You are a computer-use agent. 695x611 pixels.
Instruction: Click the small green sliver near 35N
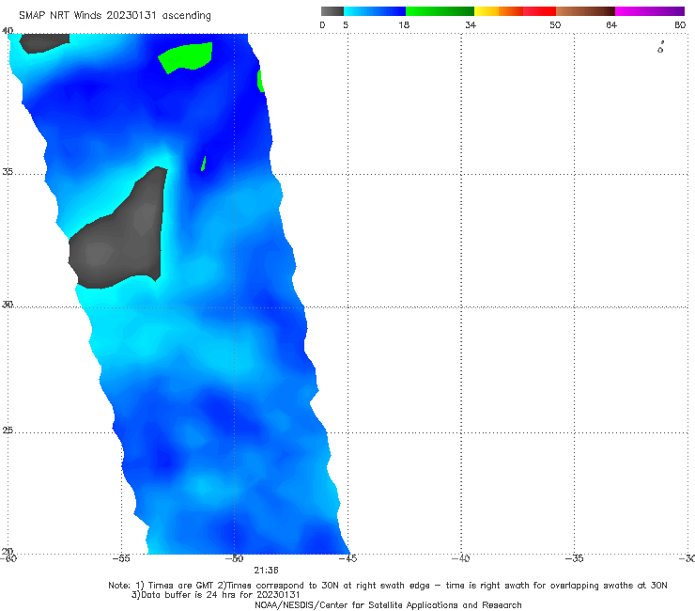coord(204,164)
